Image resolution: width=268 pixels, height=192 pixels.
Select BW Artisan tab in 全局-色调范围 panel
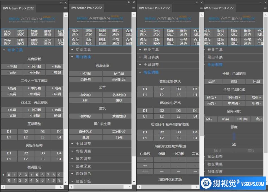click(x=219, y=8)
